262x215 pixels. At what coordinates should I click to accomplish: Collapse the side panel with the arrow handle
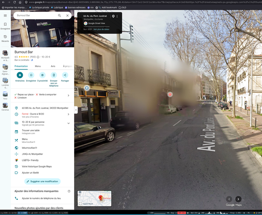pos(76,110)
